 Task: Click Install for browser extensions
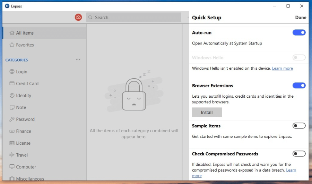click(207, 112)
